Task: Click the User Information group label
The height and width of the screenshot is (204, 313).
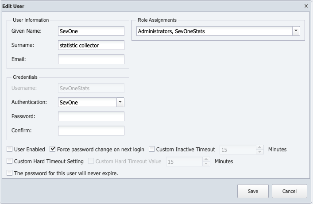Action: point(31,20)
